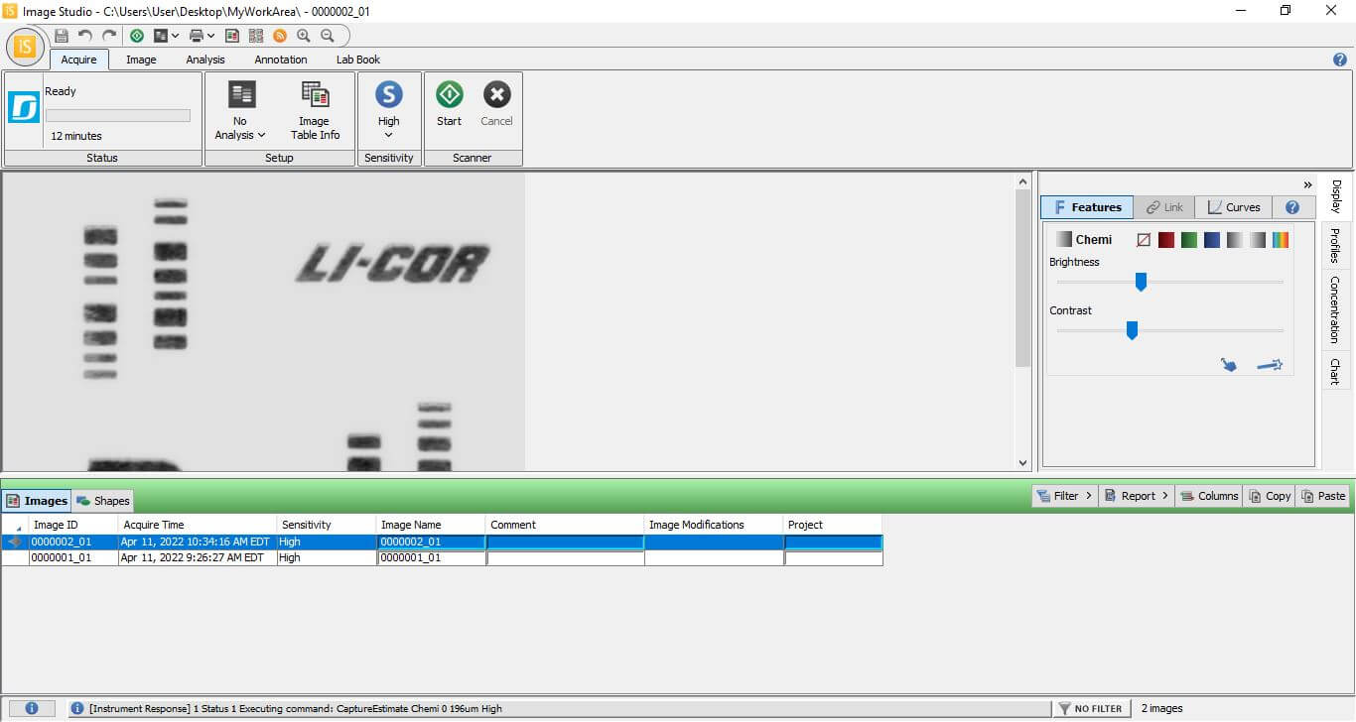Enable the green channel display swatch
Image resolution: width=1356 pixels, height=722 pixels.
[x=1188, y=239]
